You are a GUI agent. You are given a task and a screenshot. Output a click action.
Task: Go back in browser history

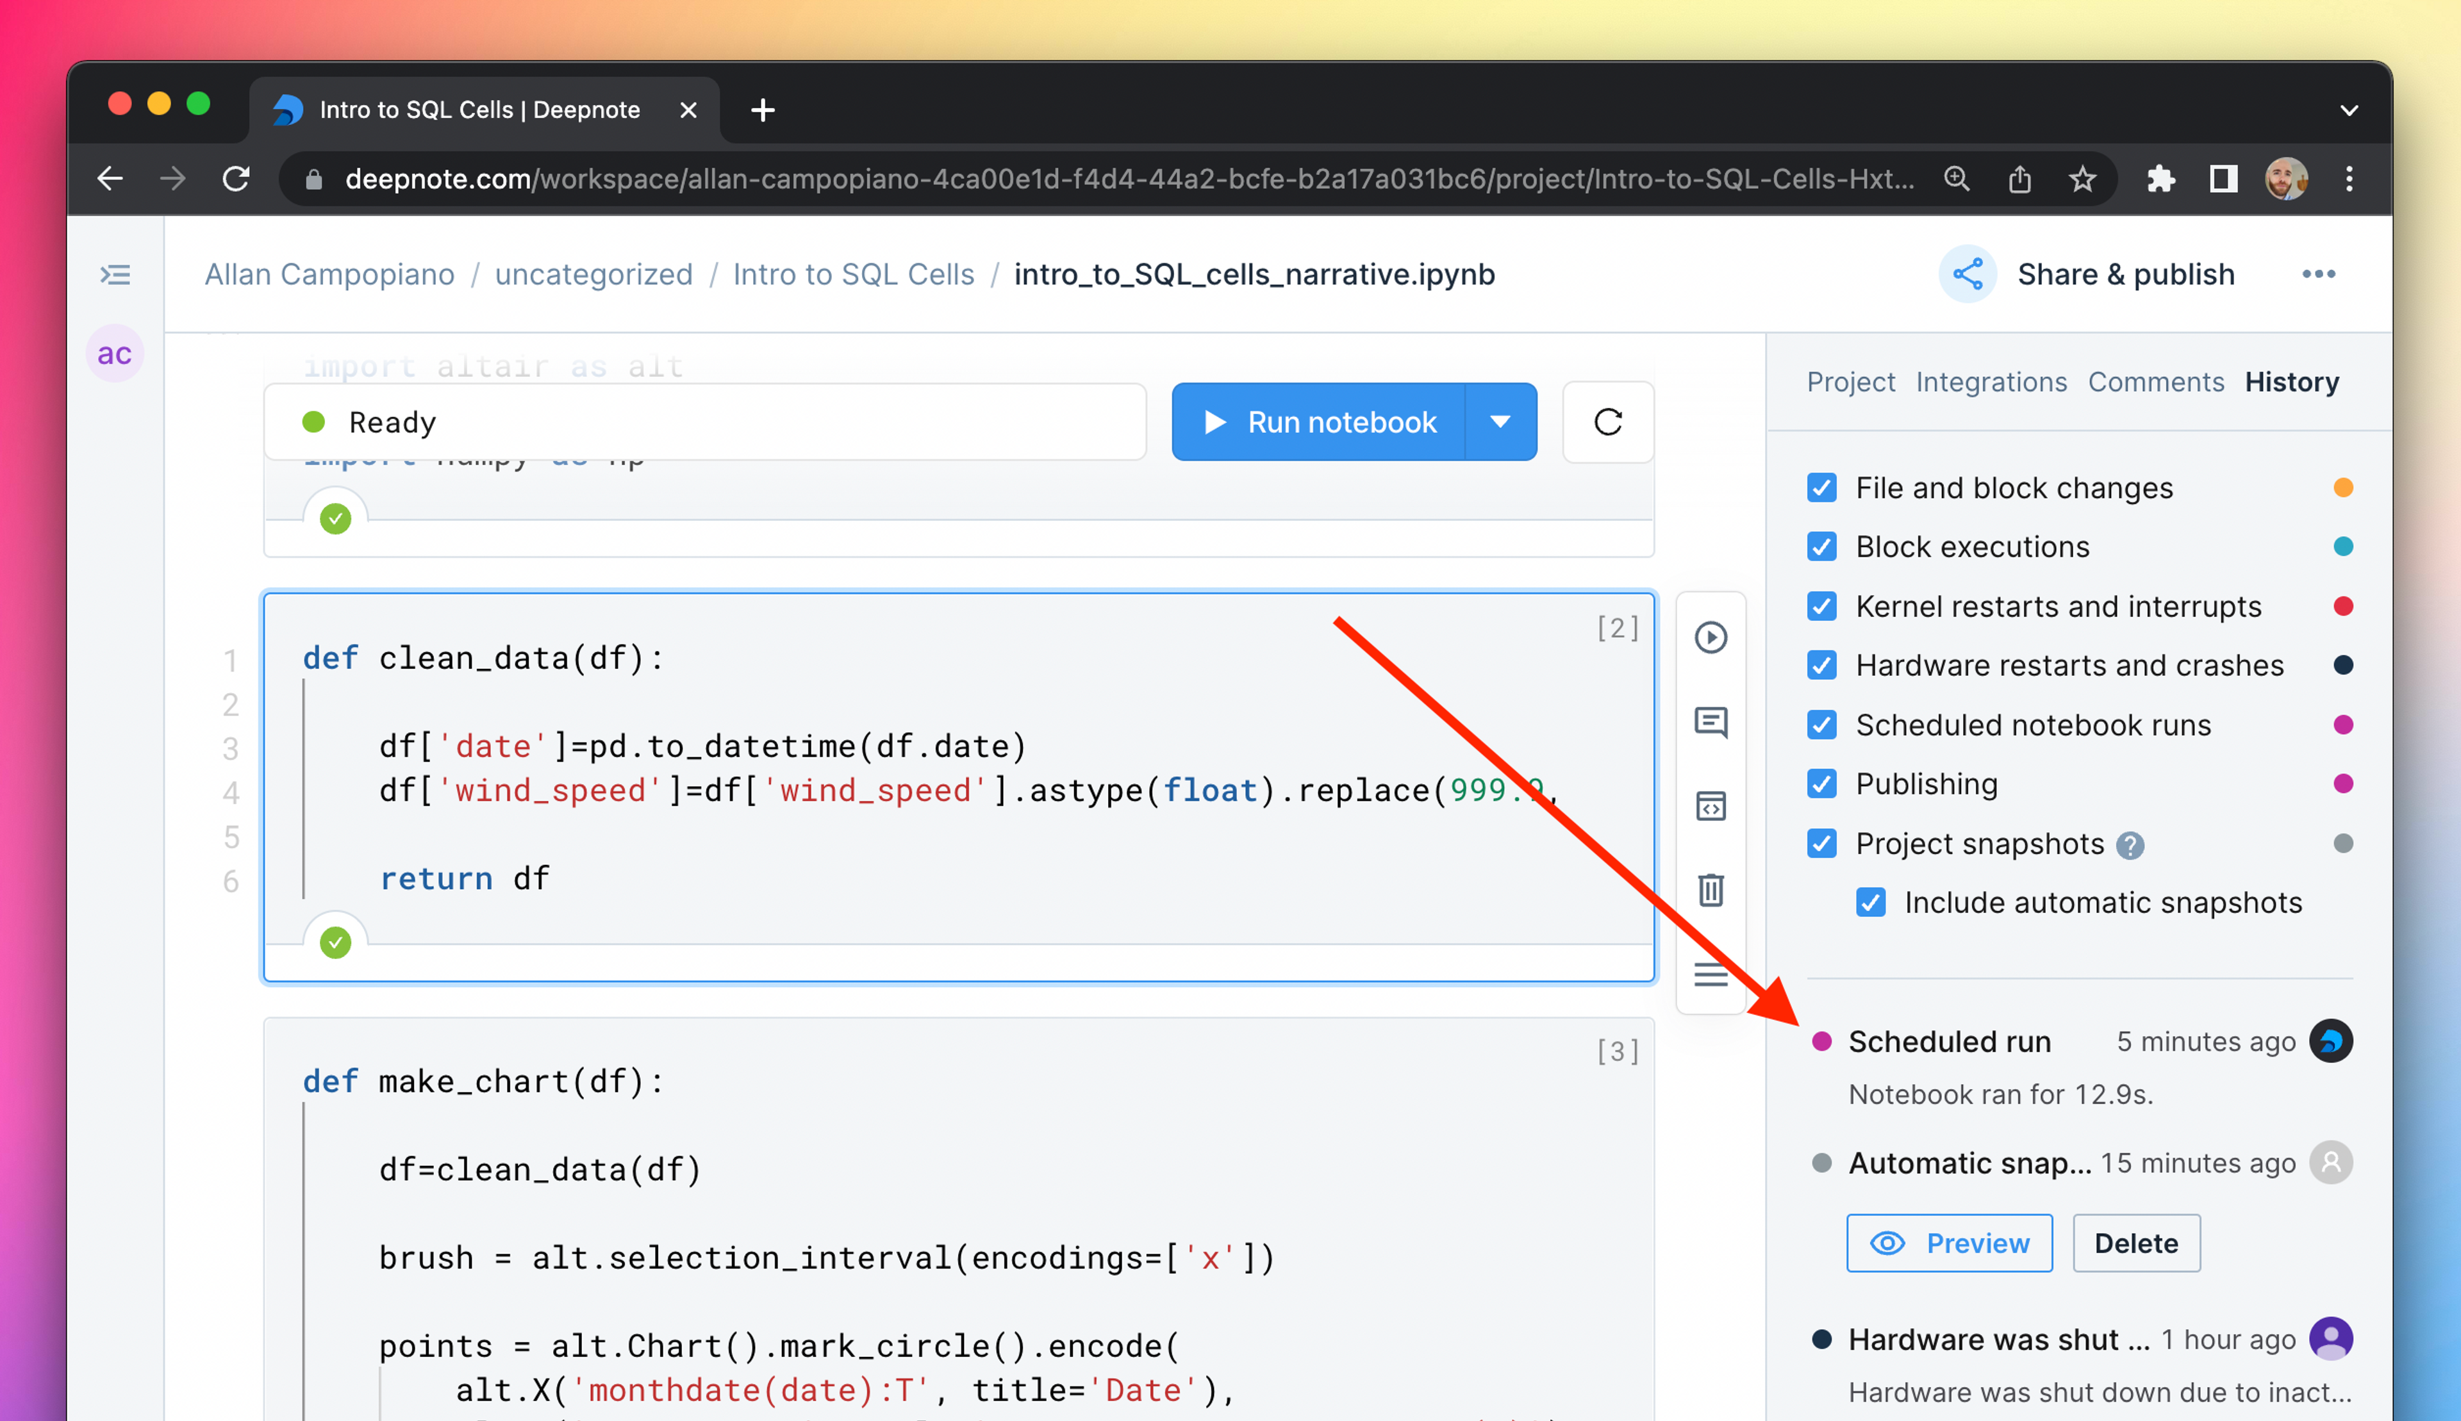(110, 179)
